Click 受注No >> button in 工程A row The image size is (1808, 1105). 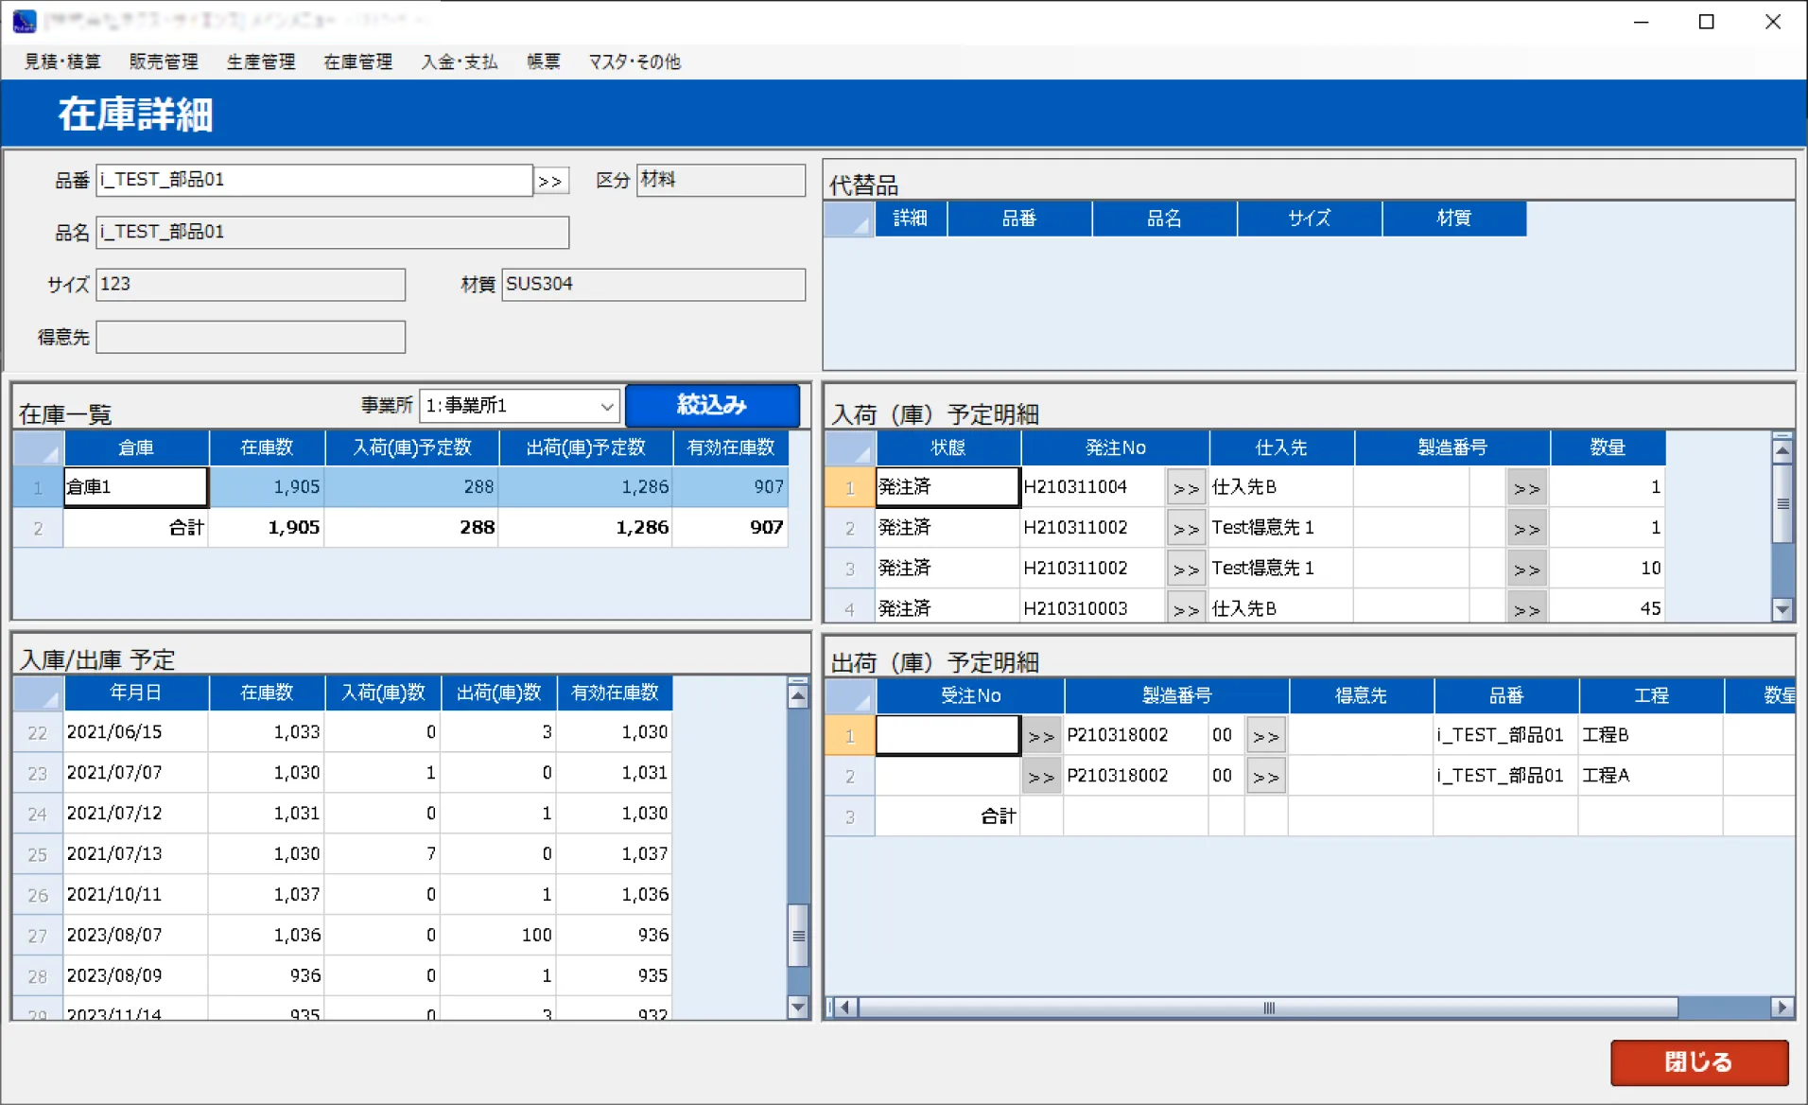[x=1041, y=777]
